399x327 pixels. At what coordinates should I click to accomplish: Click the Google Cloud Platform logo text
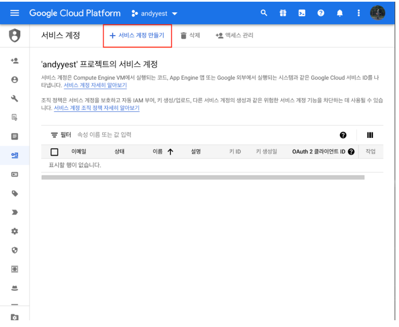click(x=75, y=13)
